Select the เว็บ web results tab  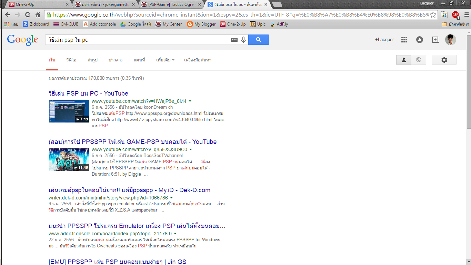(52, 60)
